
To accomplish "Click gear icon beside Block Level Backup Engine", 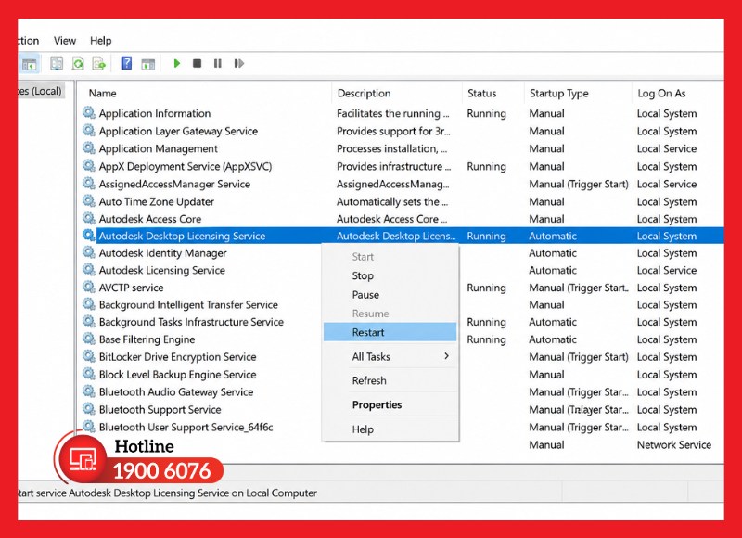I will click(x=88, y=374).
